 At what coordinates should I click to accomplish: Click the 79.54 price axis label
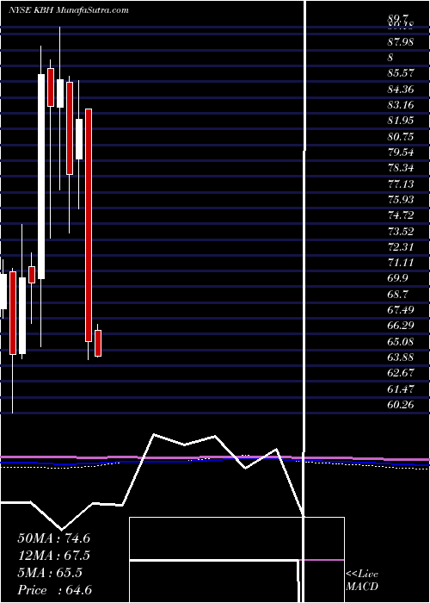click(x=401, y=152)
